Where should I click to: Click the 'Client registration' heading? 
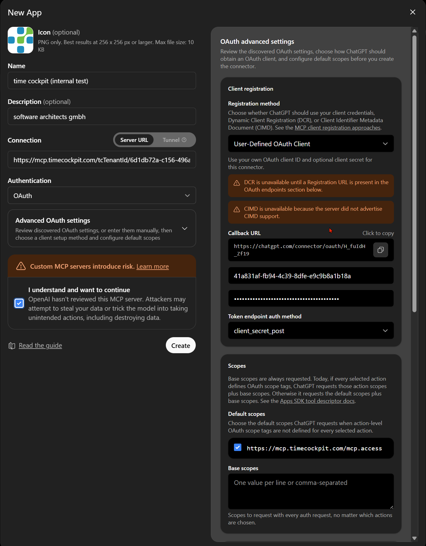(x=251, y=89)
